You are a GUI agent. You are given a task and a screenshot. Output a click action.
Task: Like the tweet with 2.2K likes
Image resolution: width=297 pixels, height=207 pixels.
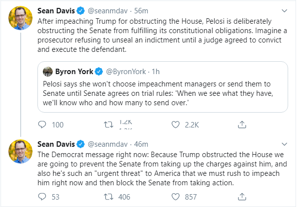174,124
